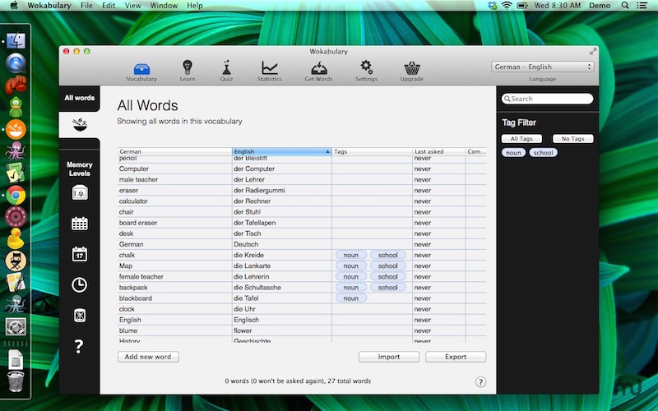
Task: Click the question mark sidebar icon
Action: (79, 346)
